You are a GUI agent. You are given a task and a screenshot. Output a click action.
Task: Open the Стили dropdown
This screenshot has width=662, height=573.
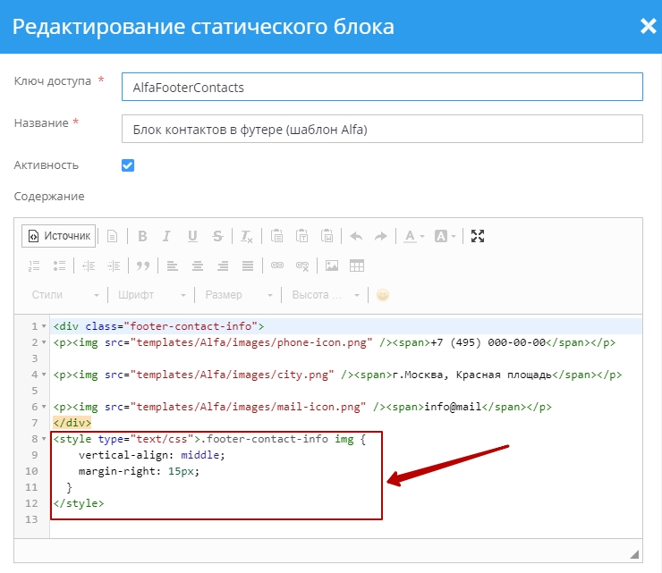pyautogui.click(x=64, y=295)
